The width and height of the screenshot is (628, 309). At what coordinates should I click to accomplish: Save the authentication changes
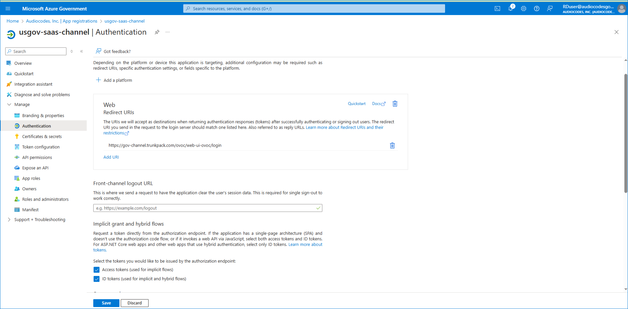[106, 303]
